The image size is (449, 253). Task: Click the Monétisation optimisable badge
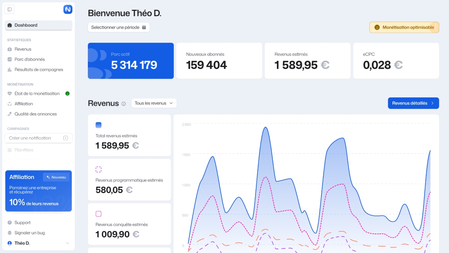(404, 27)
